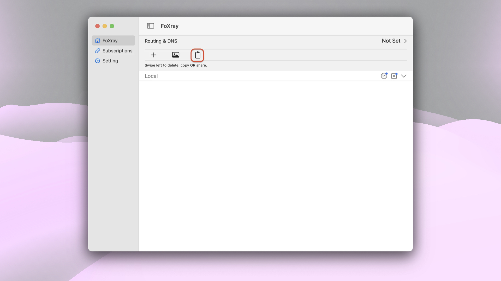Paste a config from the clipboard
Screen dimensions: 501x281
(197, 55)
